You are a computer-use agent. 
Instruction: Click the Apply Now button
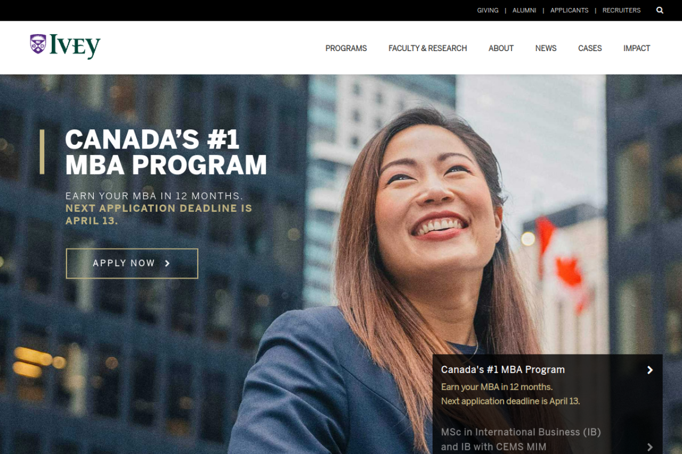click(x=132, y=263)
